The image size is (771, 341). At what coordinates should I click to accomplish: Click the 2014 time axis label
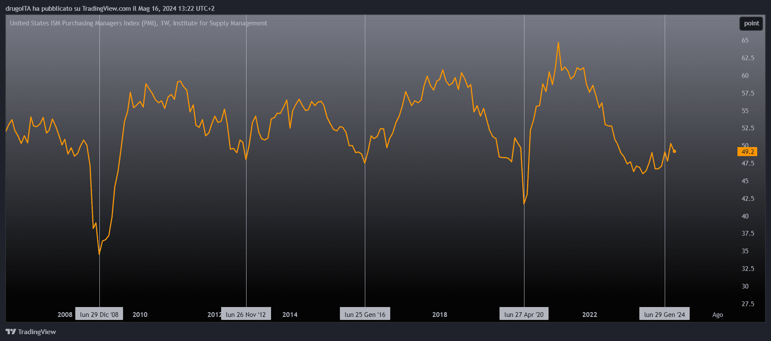tap(290, 315)
